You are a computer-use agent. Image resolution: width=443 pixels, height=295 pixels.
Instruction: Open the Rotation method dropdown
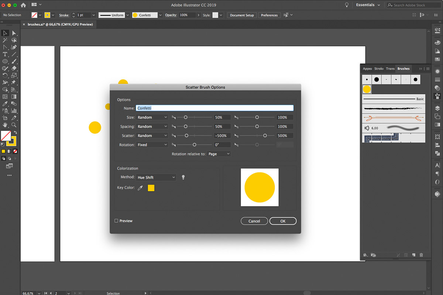[x=152, y=145]
